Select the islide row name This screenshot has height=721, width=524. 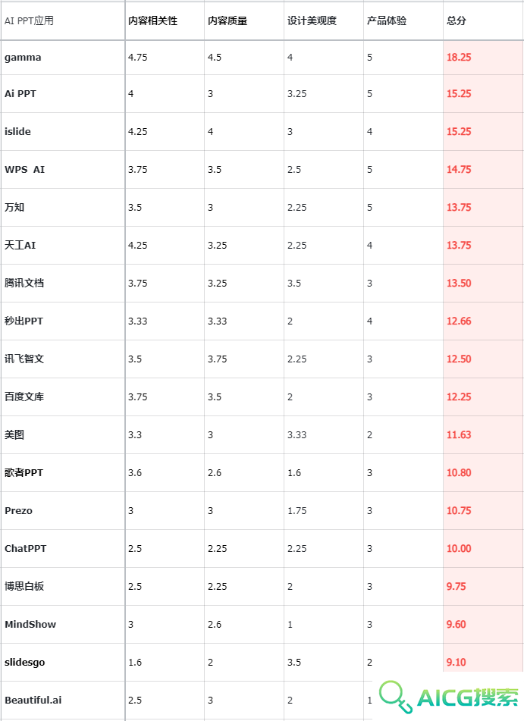point(18,131)
